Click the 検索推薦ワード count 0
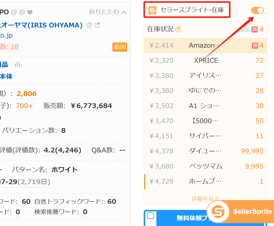 [85, 212]
